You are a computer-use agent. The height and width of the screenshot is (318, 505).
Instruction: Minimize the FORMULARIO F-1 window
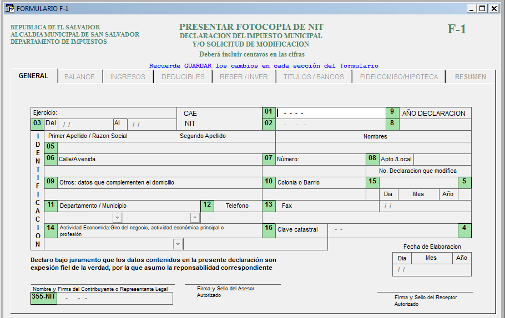coord(472,8)
